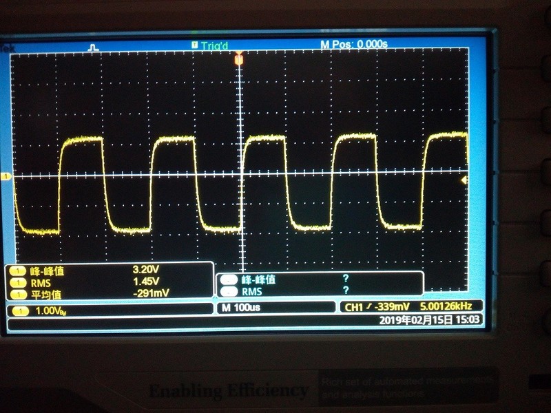The width and height of the screenshot is (551, 413).
Task: Select the 3.20V peak-to-peak value
Action: [146, 271]
